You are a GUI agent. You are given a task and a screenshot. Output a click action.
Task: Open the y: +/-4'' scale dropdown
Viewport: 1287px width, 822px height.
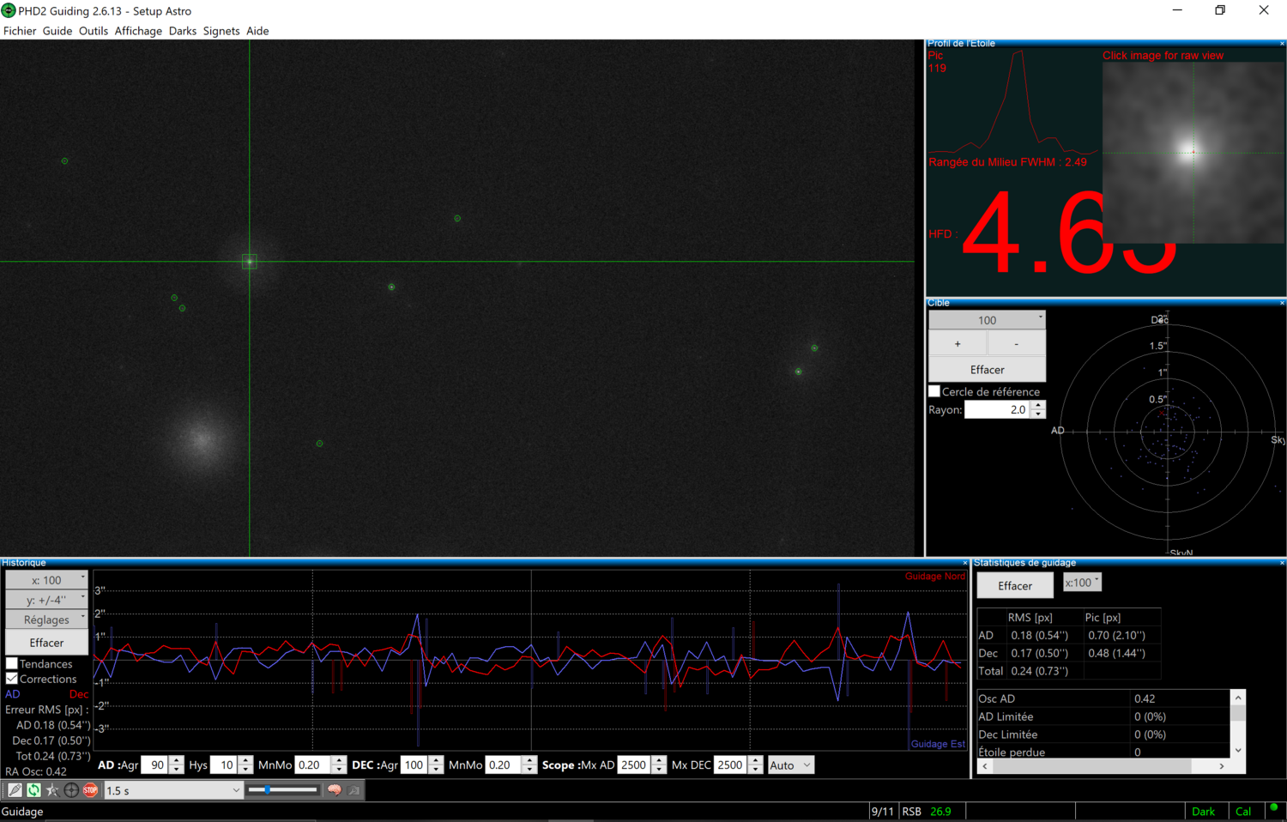coord(46,600)
